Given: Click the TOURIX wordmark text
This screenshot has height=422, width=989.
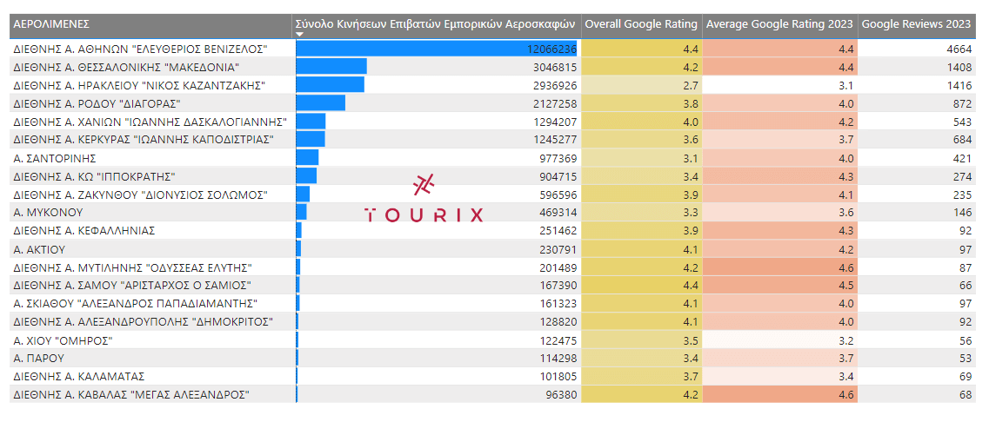Looking at the screenshot, I should tap(424, 215).
